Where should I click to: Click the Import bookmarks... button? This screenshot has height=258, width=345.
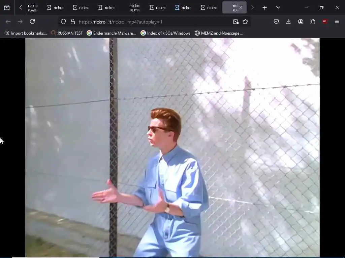pos(26,33)
